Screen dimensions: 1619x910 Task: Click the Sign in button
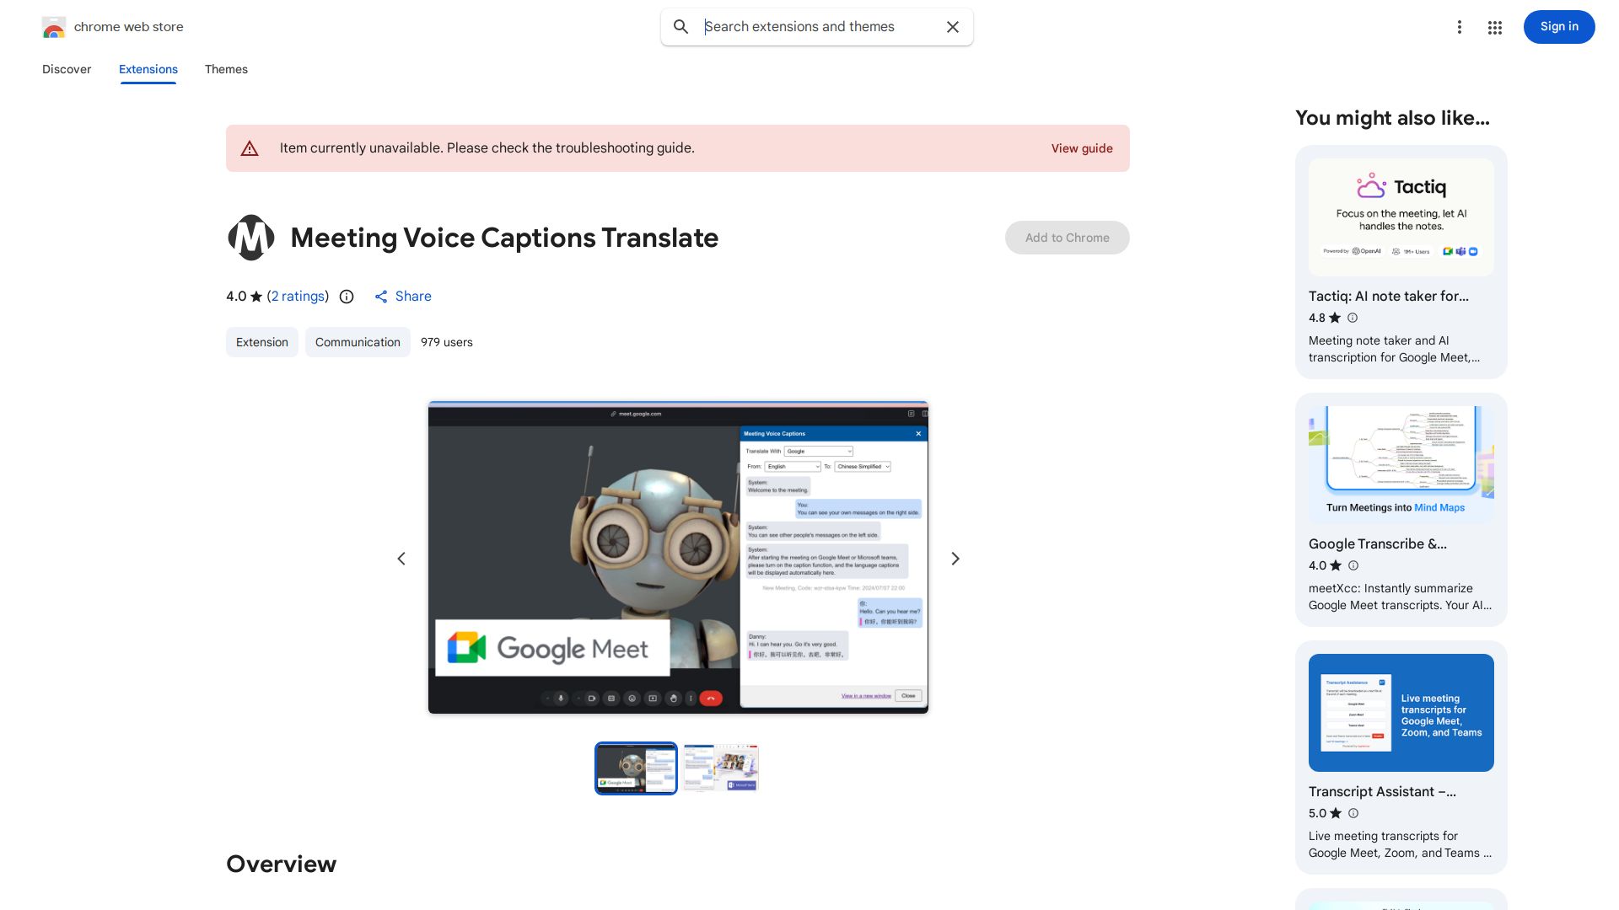pos(1558,26)
